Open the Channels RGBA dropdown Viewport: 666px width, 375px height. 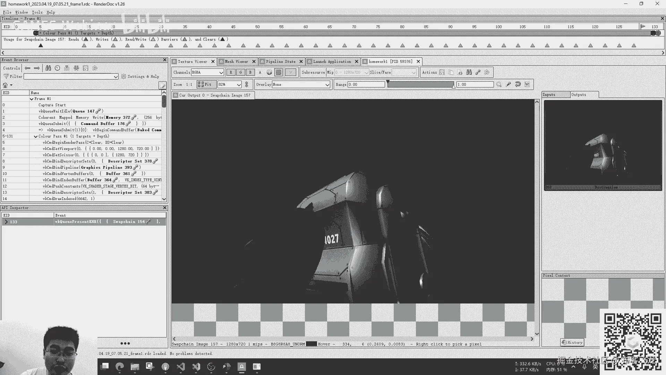207,72
